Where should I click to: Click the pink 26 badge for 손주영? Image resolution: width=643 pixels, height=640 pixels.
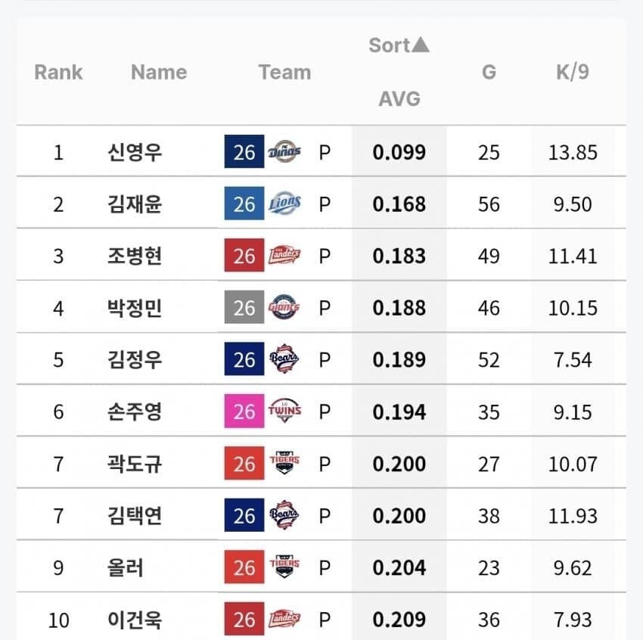[244, 411]
